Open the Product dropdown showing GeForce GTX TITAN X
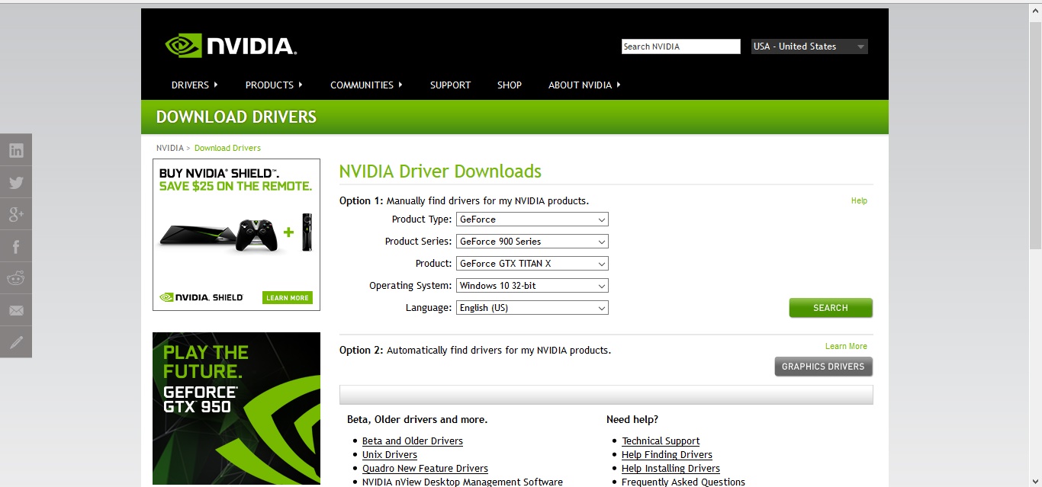Image resolution: width=1042 pixels, height=487 pixels. pos(532,264)
